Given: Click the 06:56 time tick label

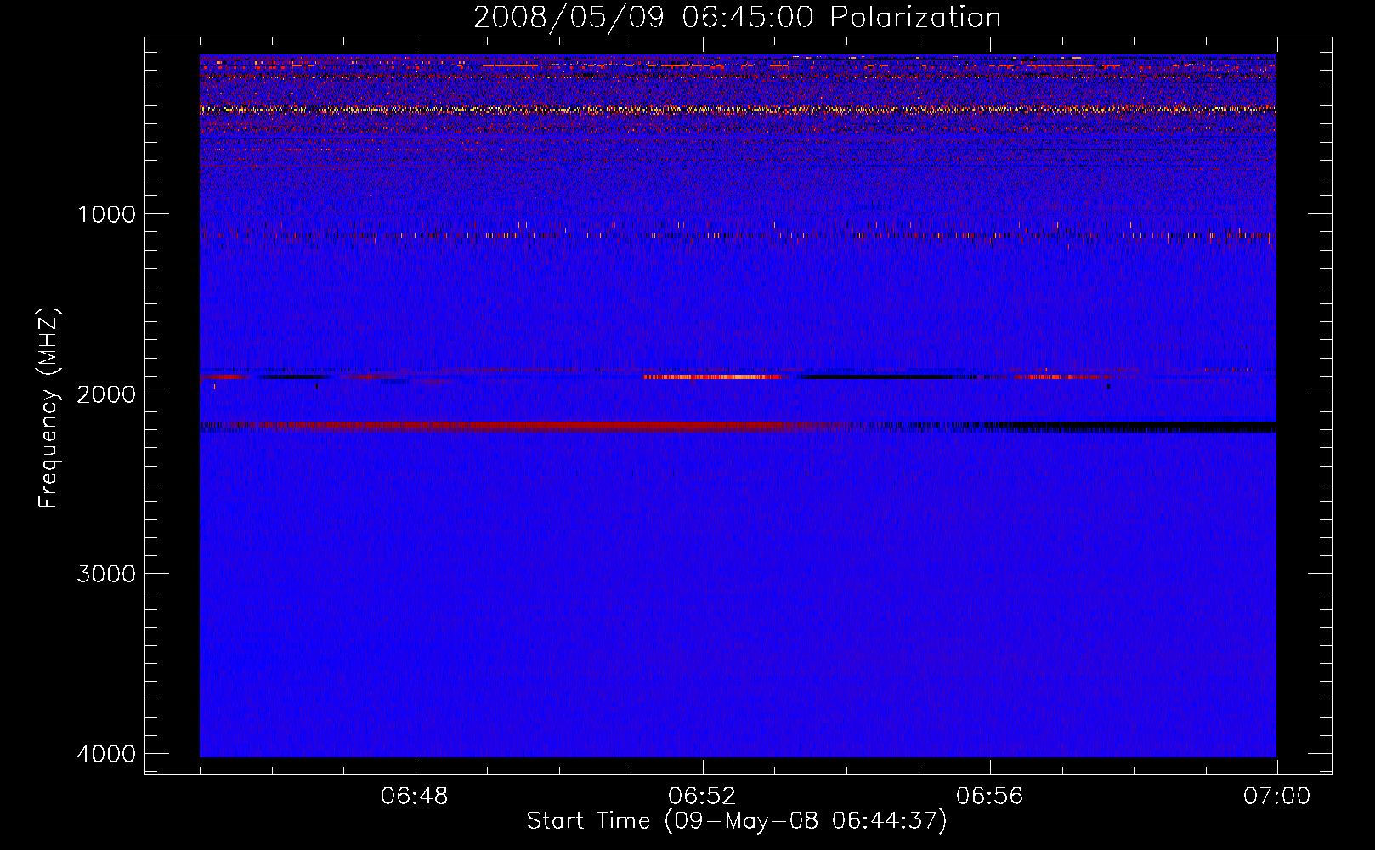Looking at the screenshot, I should tap(990, 796).
